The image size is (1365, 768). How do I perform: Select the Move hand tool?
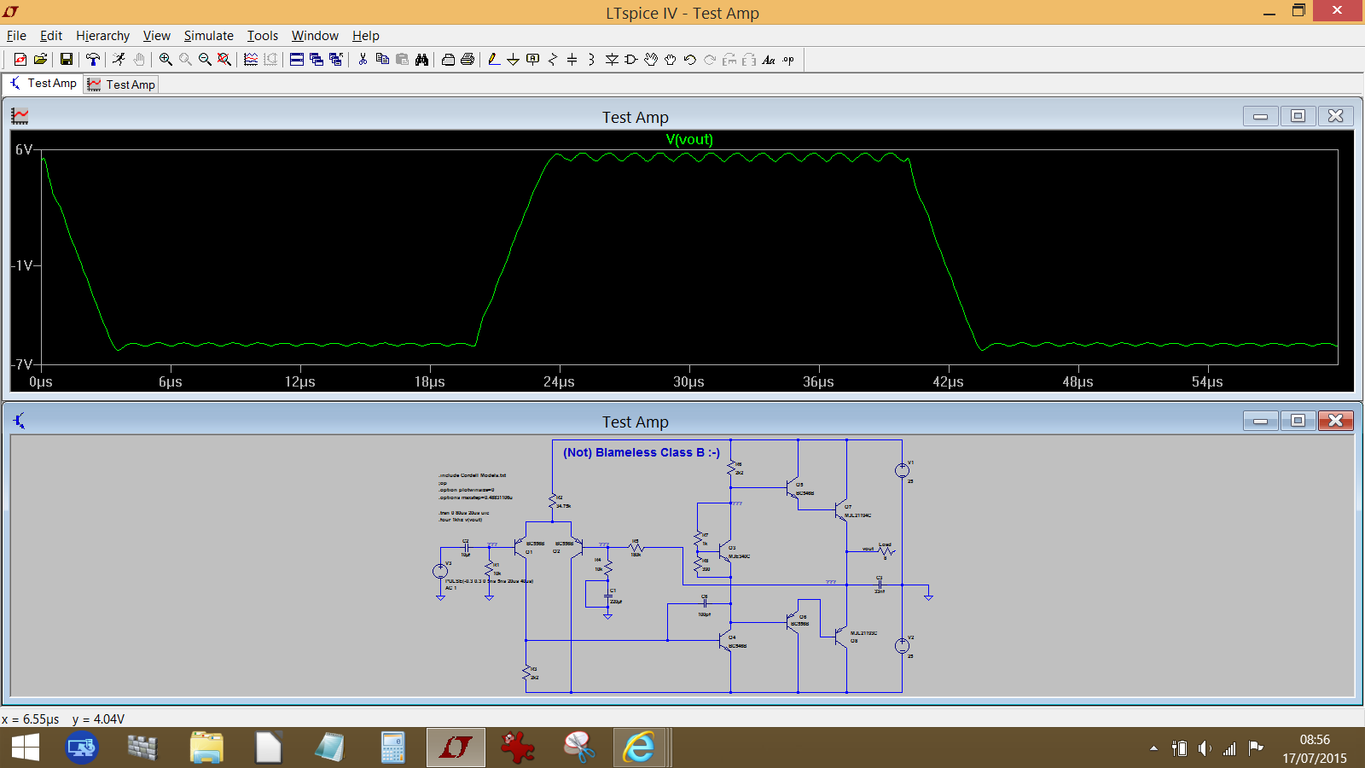pos(651,59)
